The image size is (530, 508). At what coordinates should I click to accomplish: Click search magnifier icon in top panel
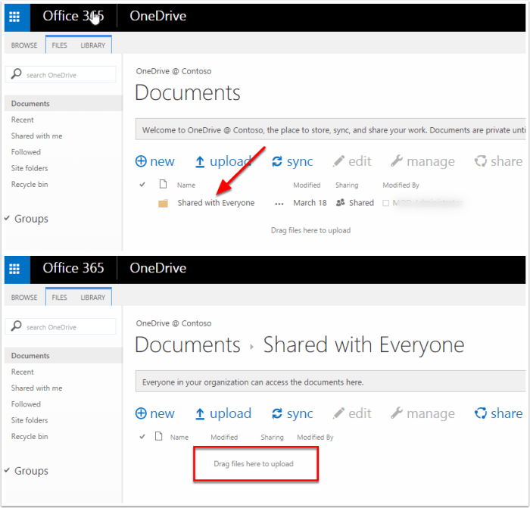pyautogui.click(x=16, y=73)
